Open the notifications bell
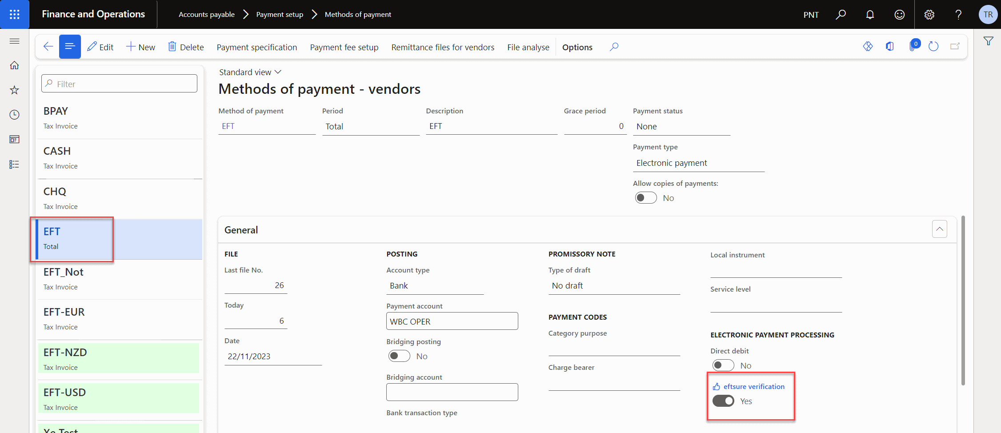The width and height of the screenshot is (1001, 433). (x=870, y=14)
